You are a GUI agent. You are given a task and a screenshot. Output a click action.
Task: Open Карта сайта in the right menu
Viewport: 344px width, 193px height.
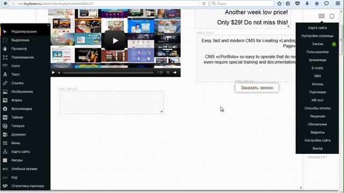[x=317, y=28]
